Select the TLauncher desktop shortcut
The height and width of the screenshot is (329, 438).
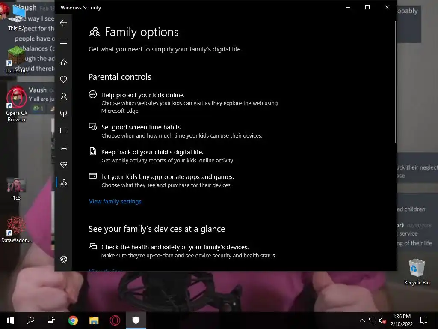coord(17,60)
